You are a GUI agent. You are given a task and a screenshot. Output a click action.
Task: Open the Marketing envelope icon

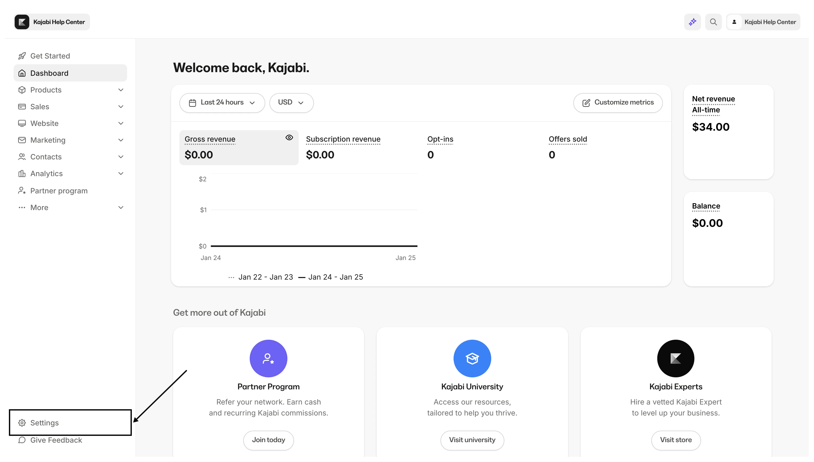point(22,140)
